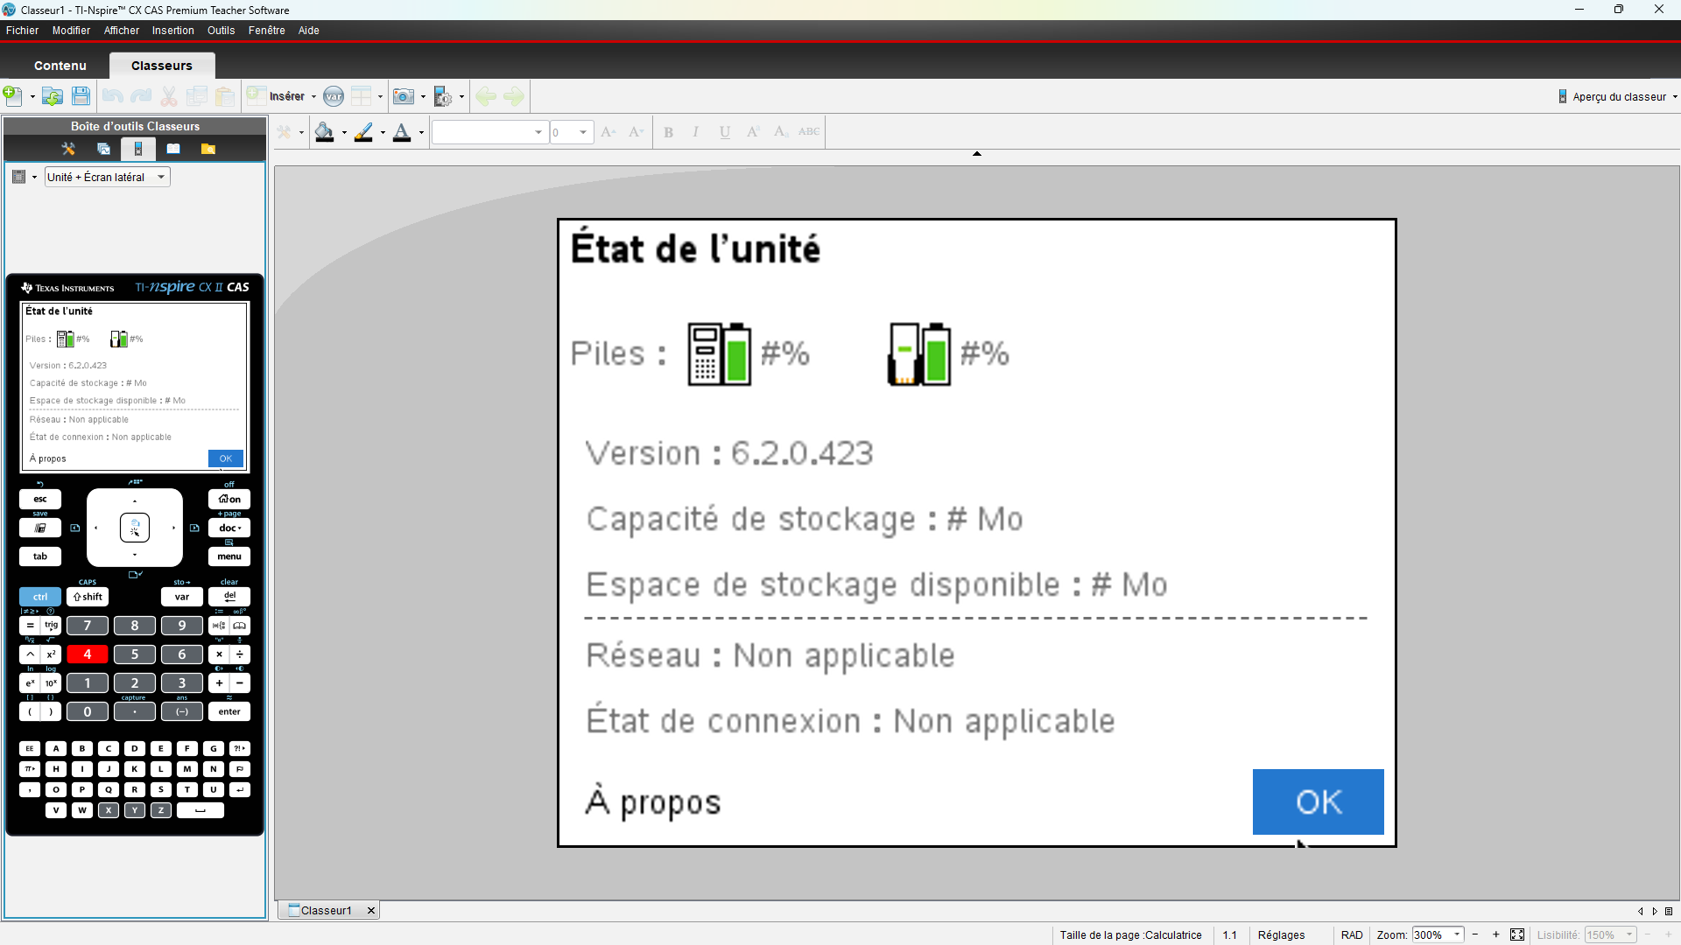The image size is (1681, 945).
Task: Open the Outils menu
Action: click(x=222, y=31)
